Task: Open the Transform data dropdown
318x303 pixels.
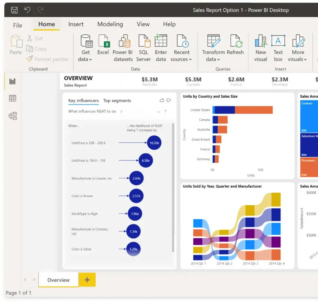Action: click(x=213, y=48)
